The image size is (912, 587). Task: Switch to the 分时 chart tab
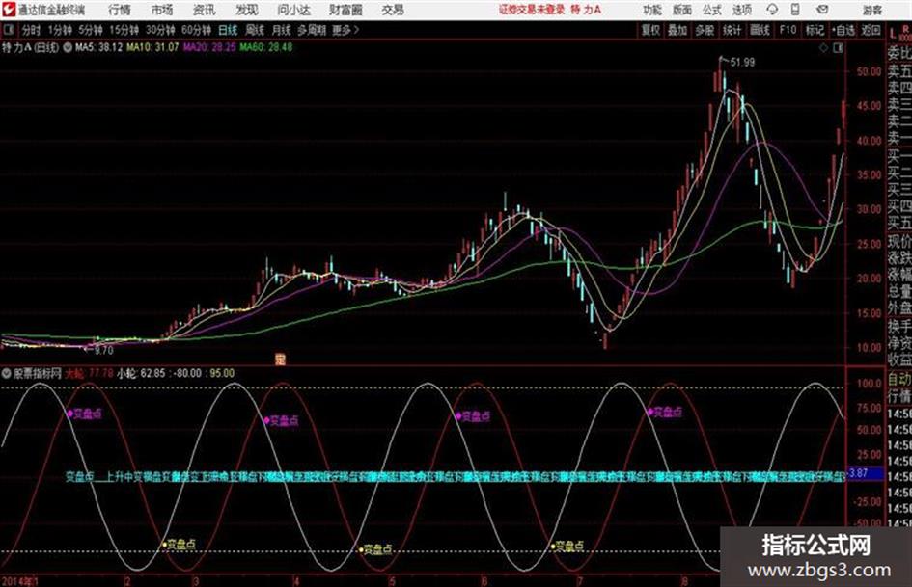point(31,30)
